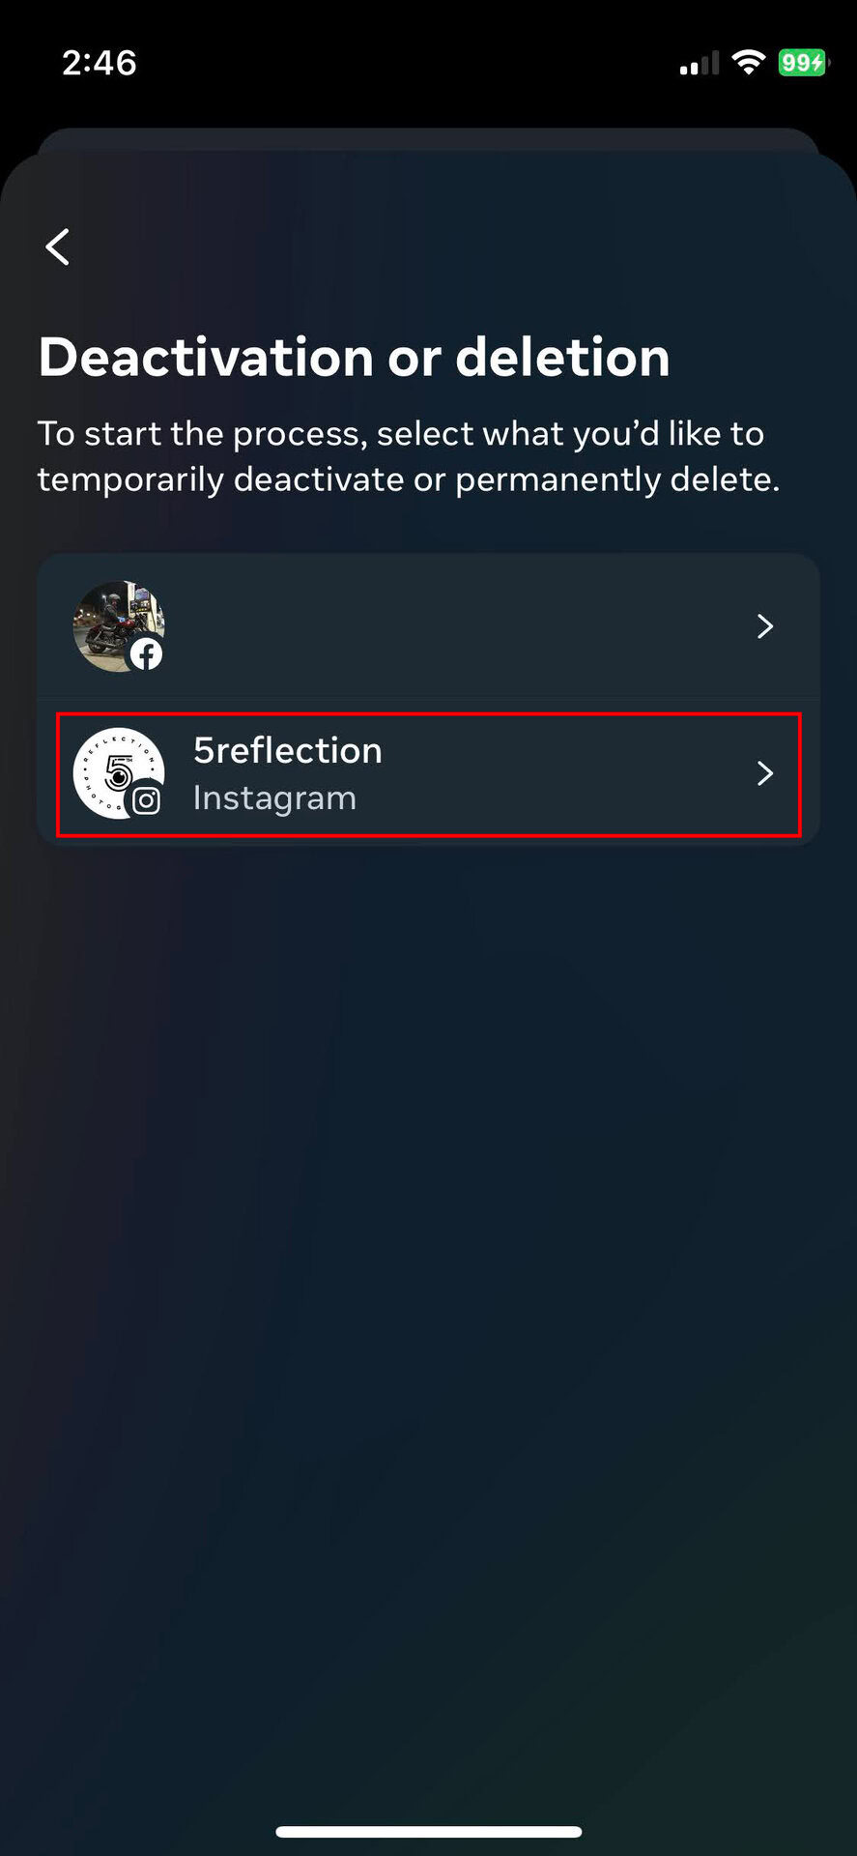The width and height of the screenshot is (857, 1856).
Task: Click the Facebook badge on first account
Action: coord(147,654)
